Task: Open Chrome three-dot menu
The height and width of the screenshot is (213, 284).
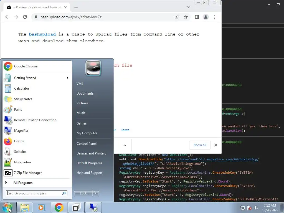Action: pos(215,17)
